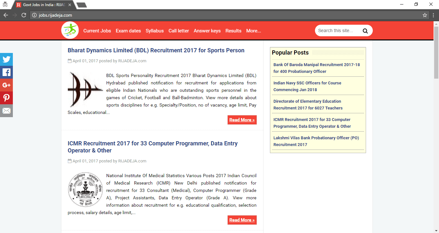Click the browser back arrow
Screen dimensions: 439x233
point(6,15)
